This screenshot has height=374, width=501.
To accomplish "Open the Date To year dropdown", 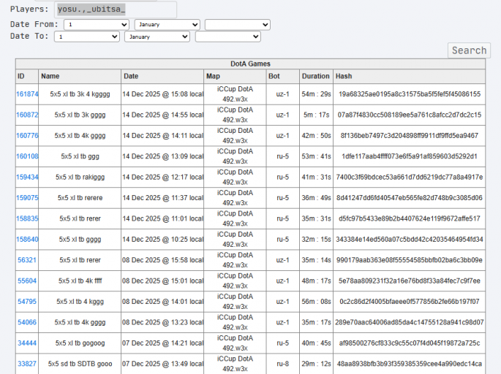I will point(228,37).
